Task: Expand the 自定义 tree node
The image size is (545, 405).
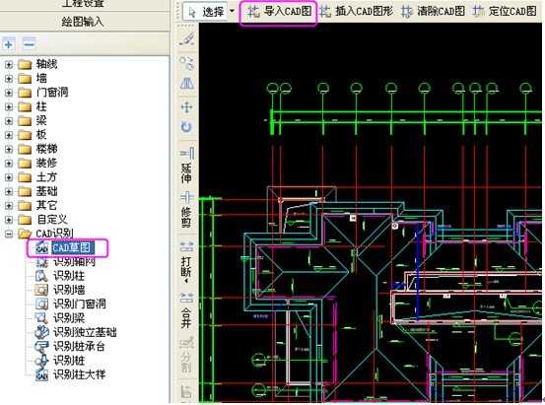Action: (x=9, y=220)
